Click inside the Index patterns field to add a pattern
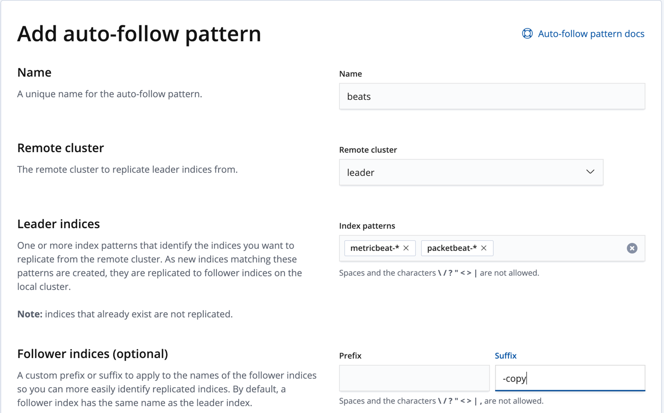Viewport: 664px width, 413px height. (556, 248)
